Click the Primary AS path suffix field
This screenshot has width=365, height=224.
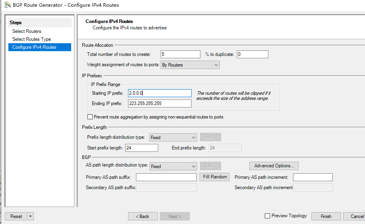point(166,177)
